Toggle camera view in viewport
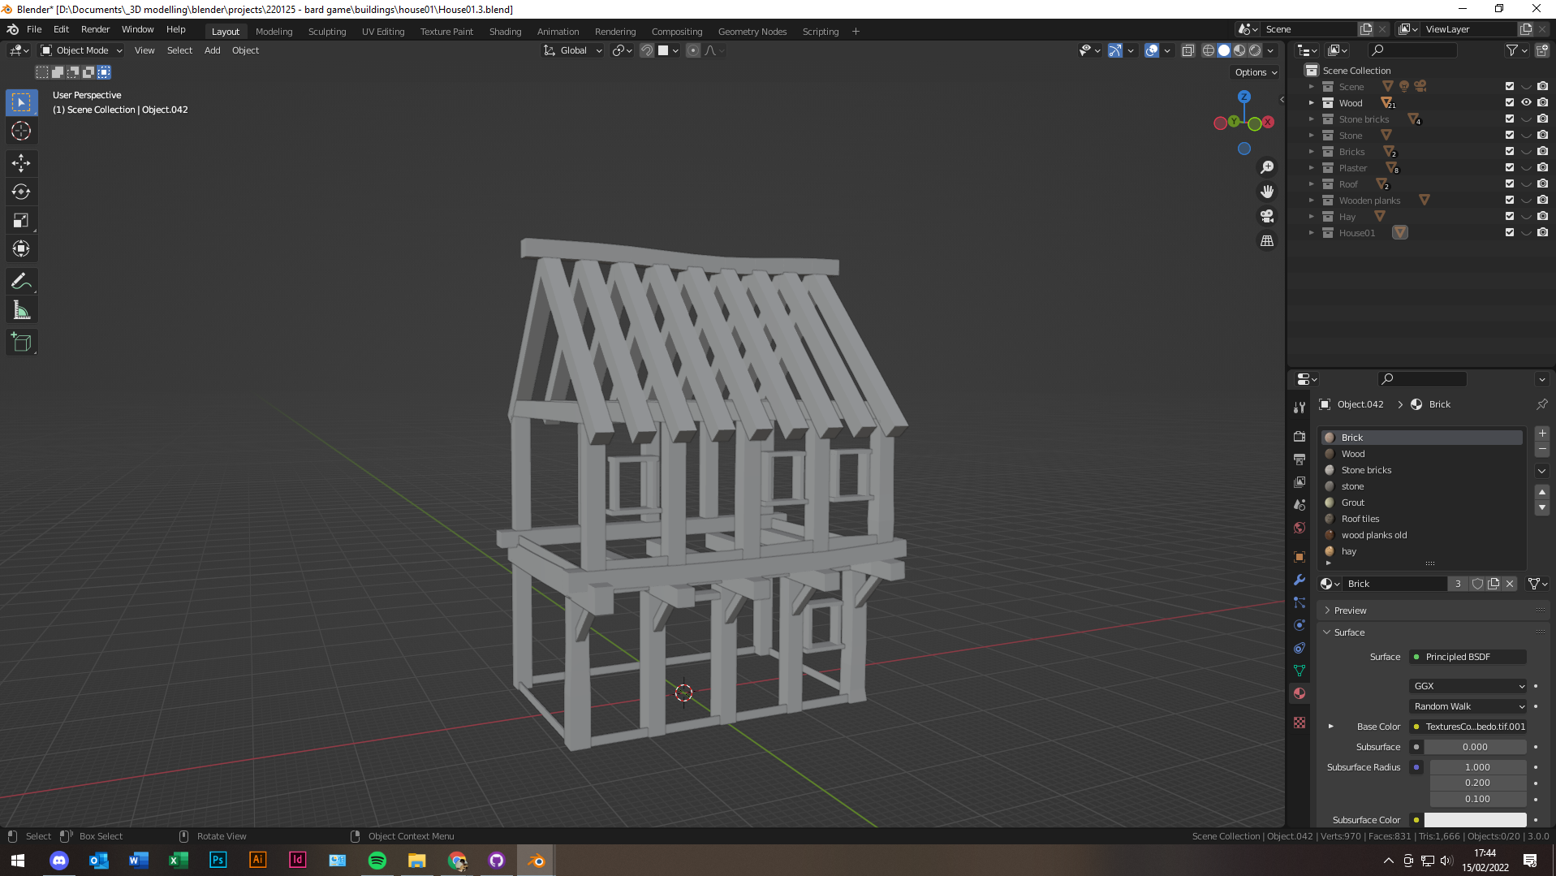This screenshot has width=1556, height=876. (1266, 217)
